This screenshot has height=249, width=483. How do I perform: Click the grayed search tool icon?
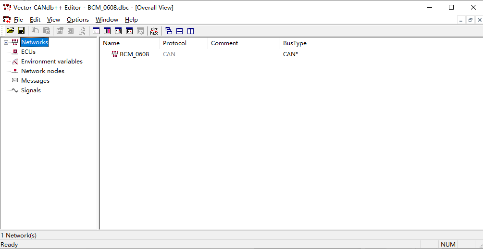click(x=82, y=31)
